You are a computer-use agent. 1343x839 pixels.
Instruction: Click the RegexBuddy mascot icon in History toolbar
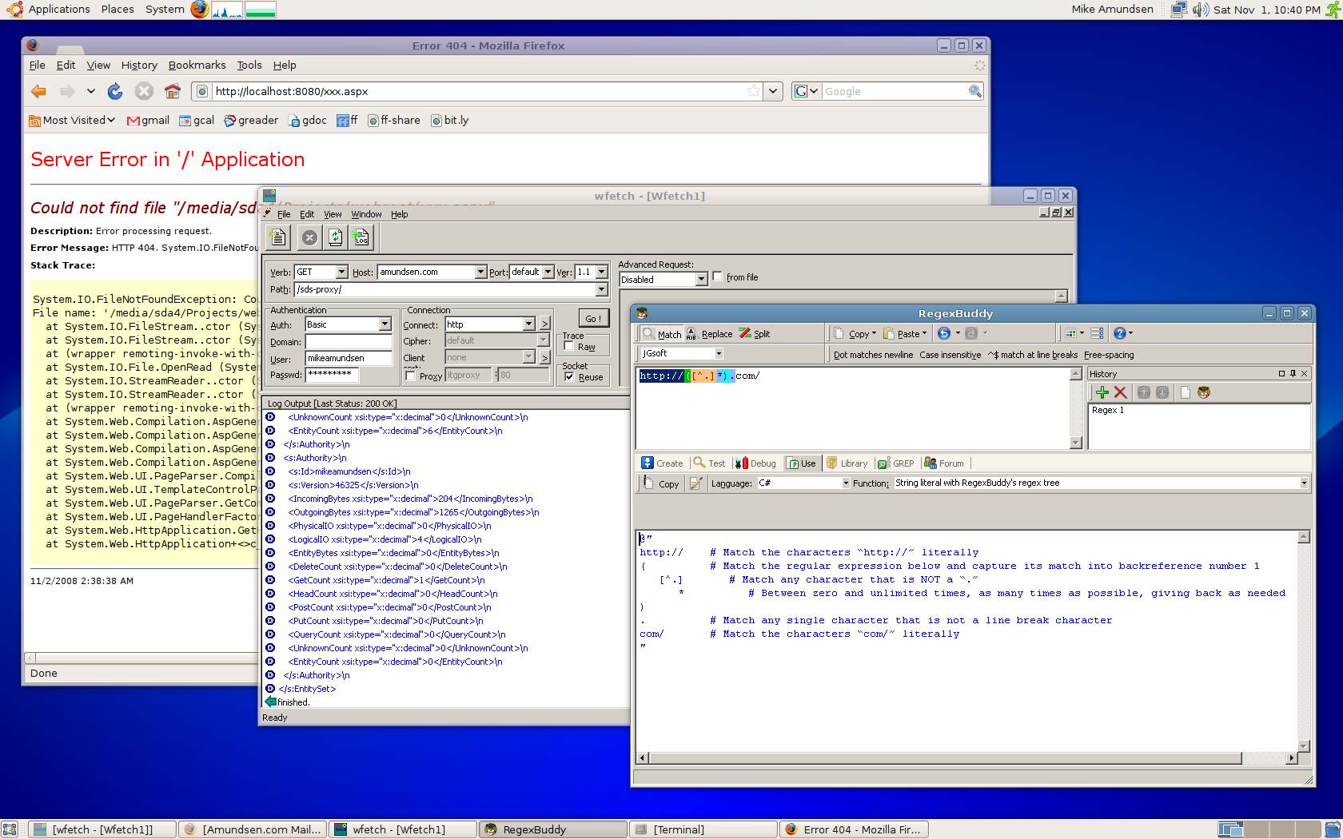click(x=1204, y=392)
